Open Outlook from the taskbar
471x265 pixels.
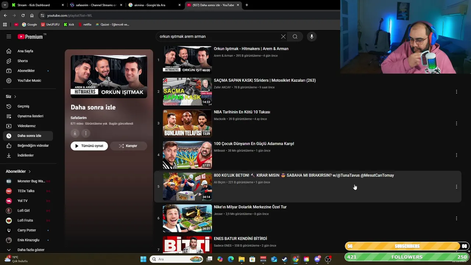[x=274, y=259]
